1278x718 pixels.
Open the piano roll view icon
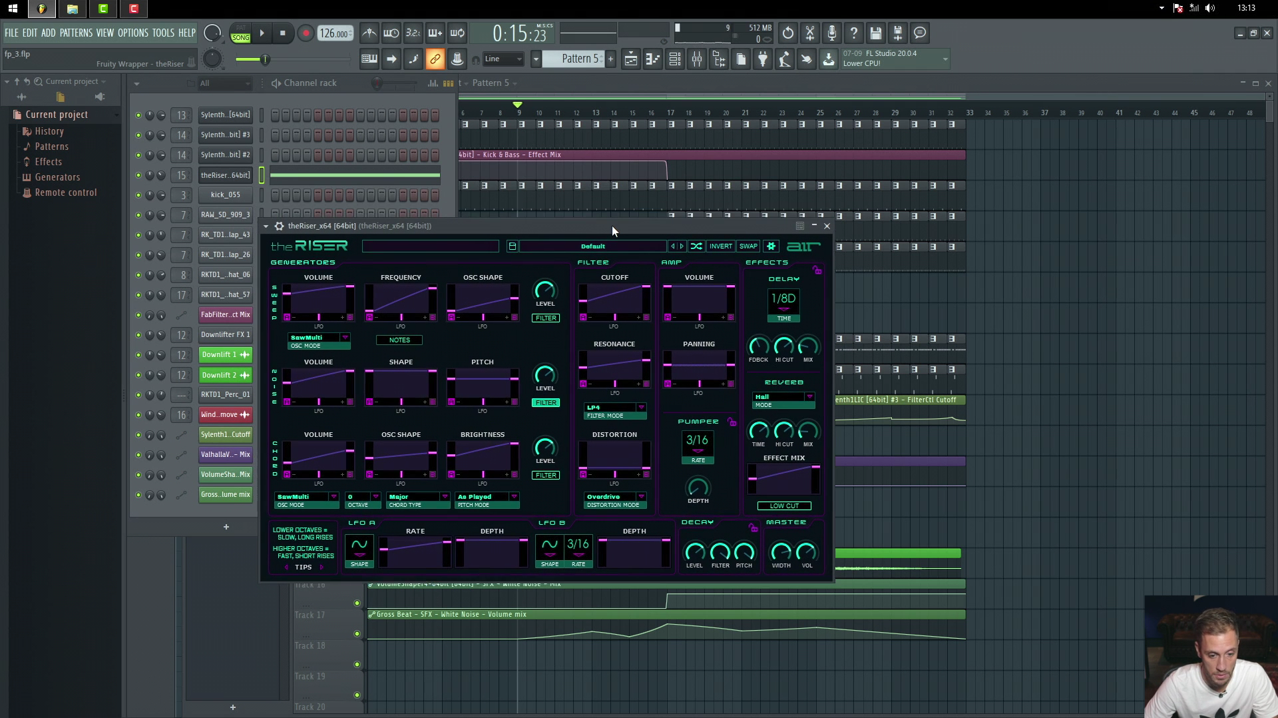pos(652,60)
